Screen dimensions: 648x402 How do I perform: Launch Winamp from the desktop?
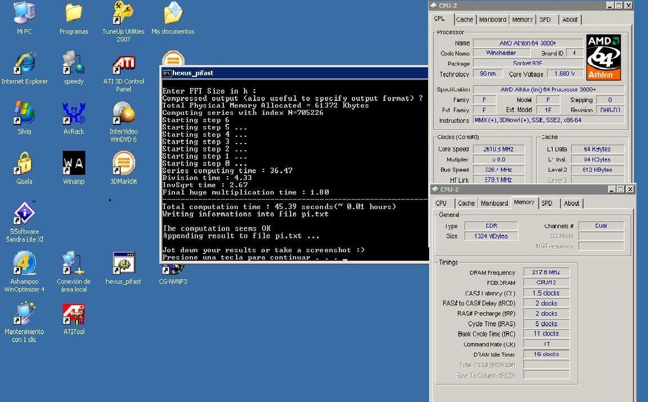point(73,168)
